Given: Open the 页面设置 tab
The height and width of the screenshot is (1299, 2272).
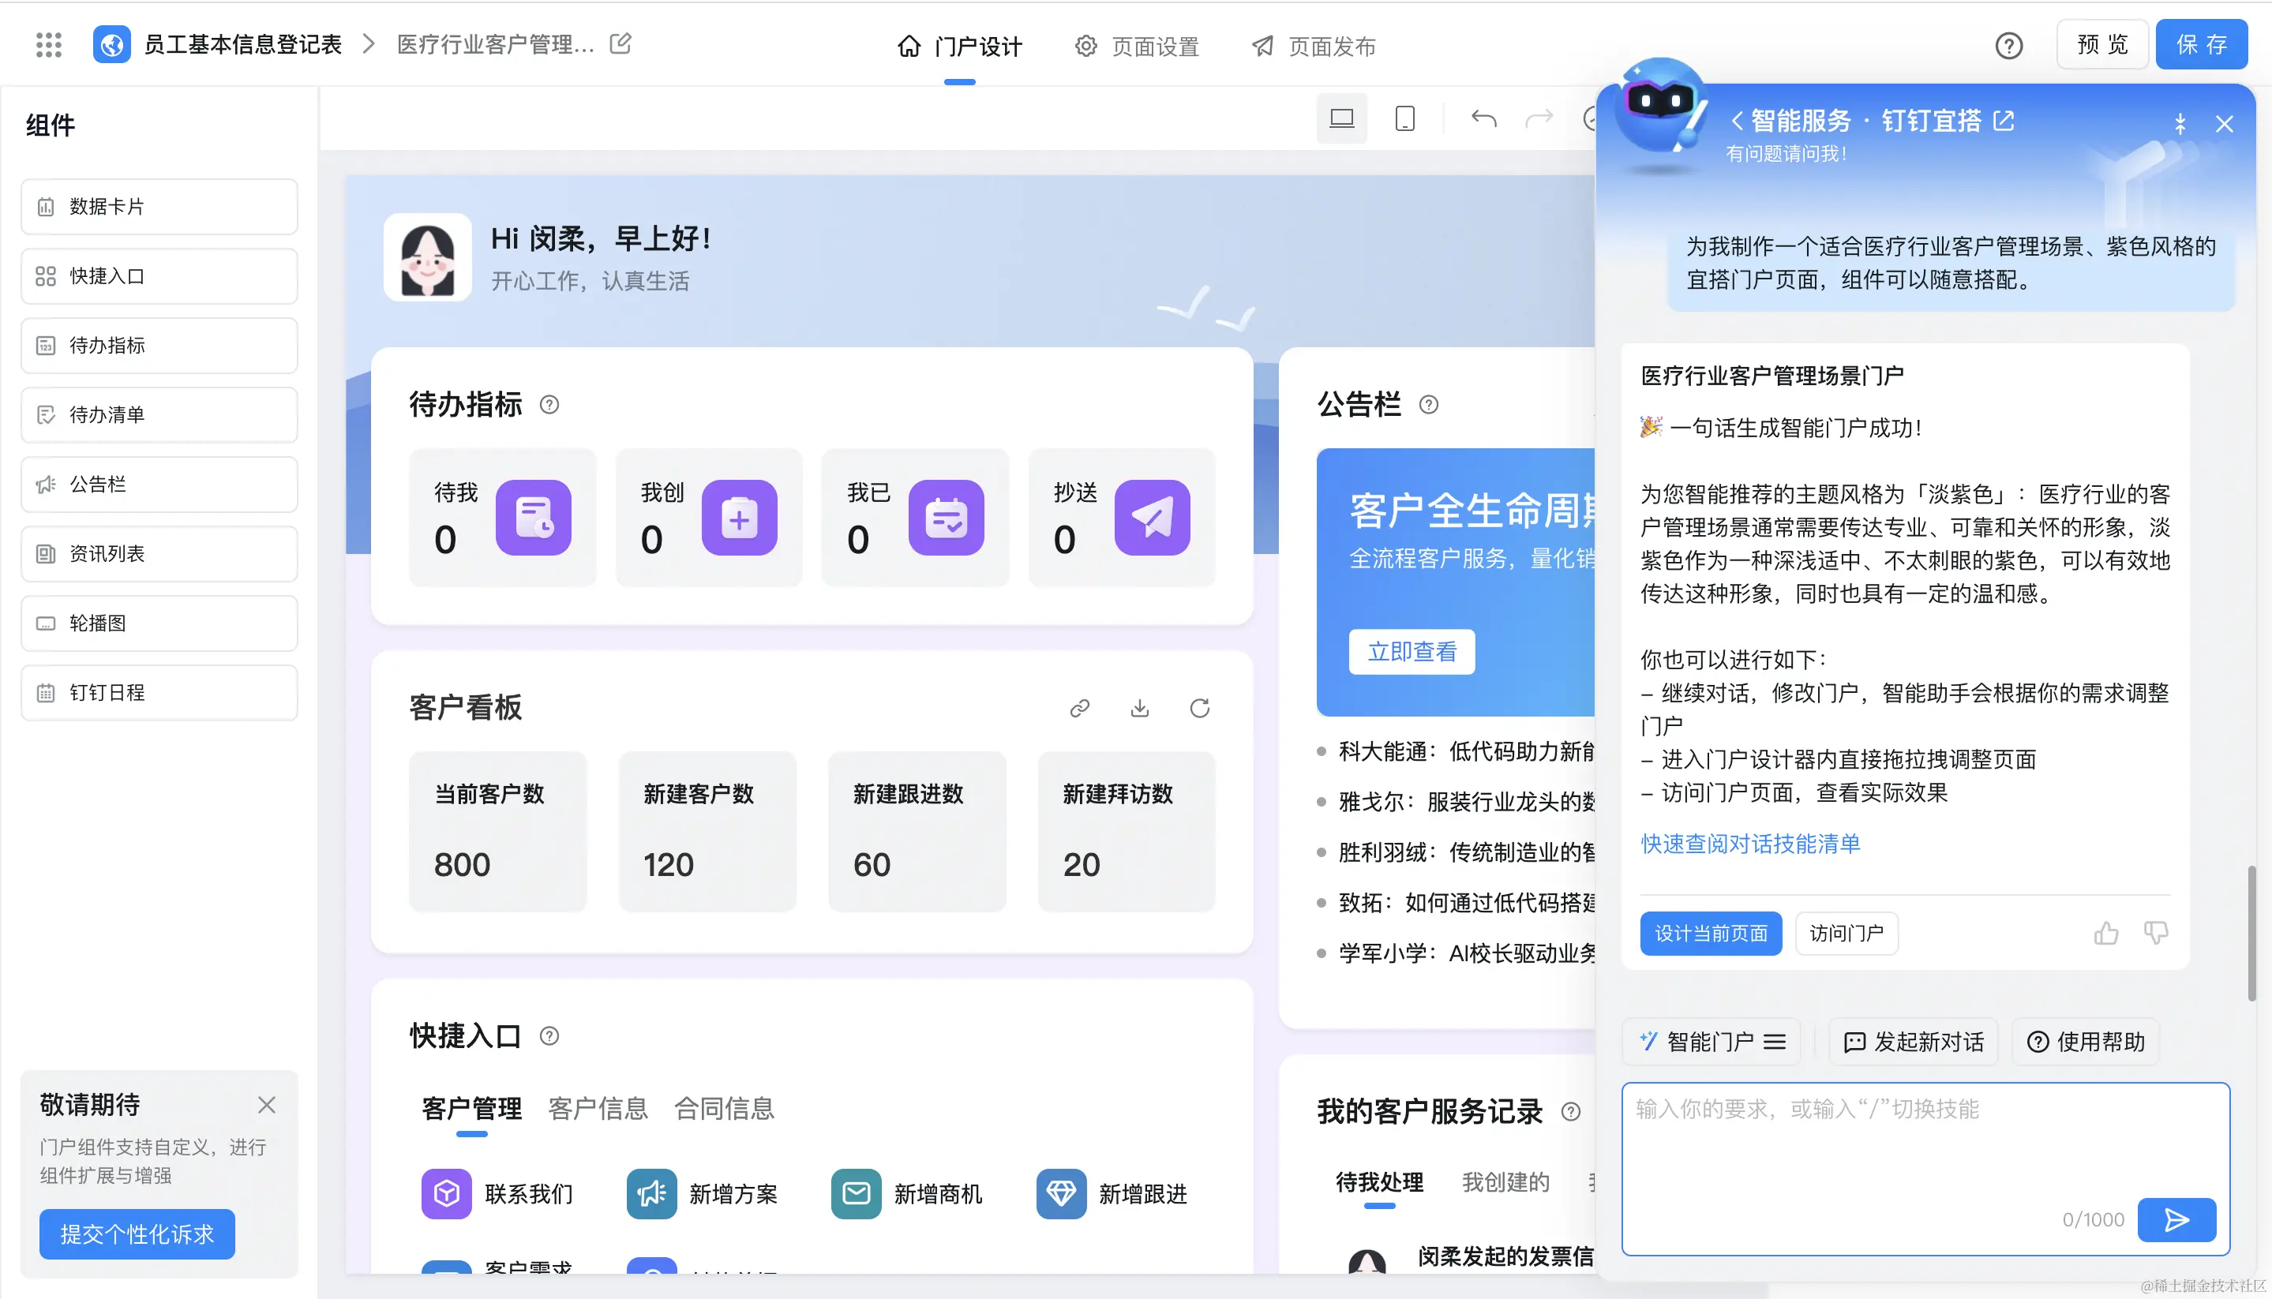Looking at the screenshot, I should tap(1137, 47).
